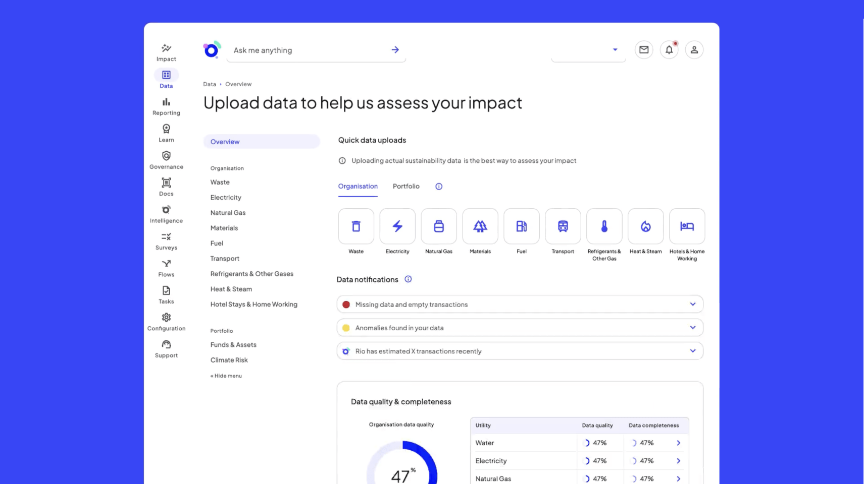864x484 pixels.
Task: Expand Missing data and empty transactions
Action: (x=520, y=305)
